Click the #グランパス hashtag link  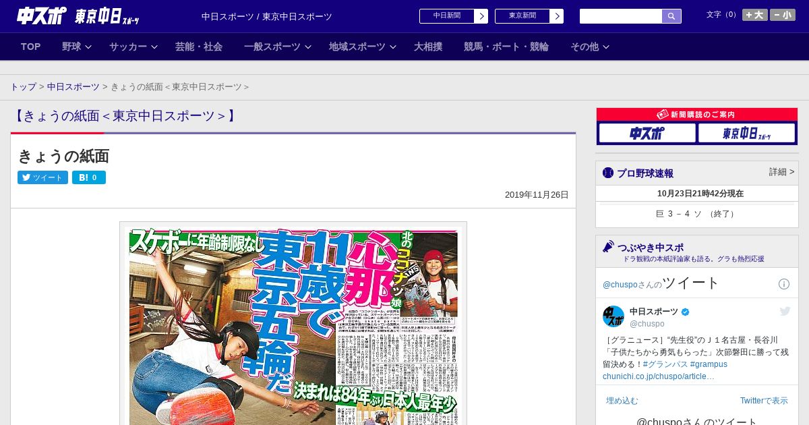point(665,364)
